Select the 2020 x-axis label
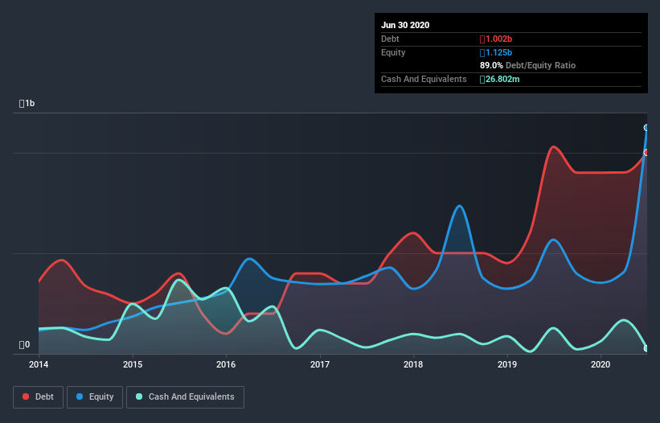This screenshot has height=423, width=660. [x=601, y=364]
